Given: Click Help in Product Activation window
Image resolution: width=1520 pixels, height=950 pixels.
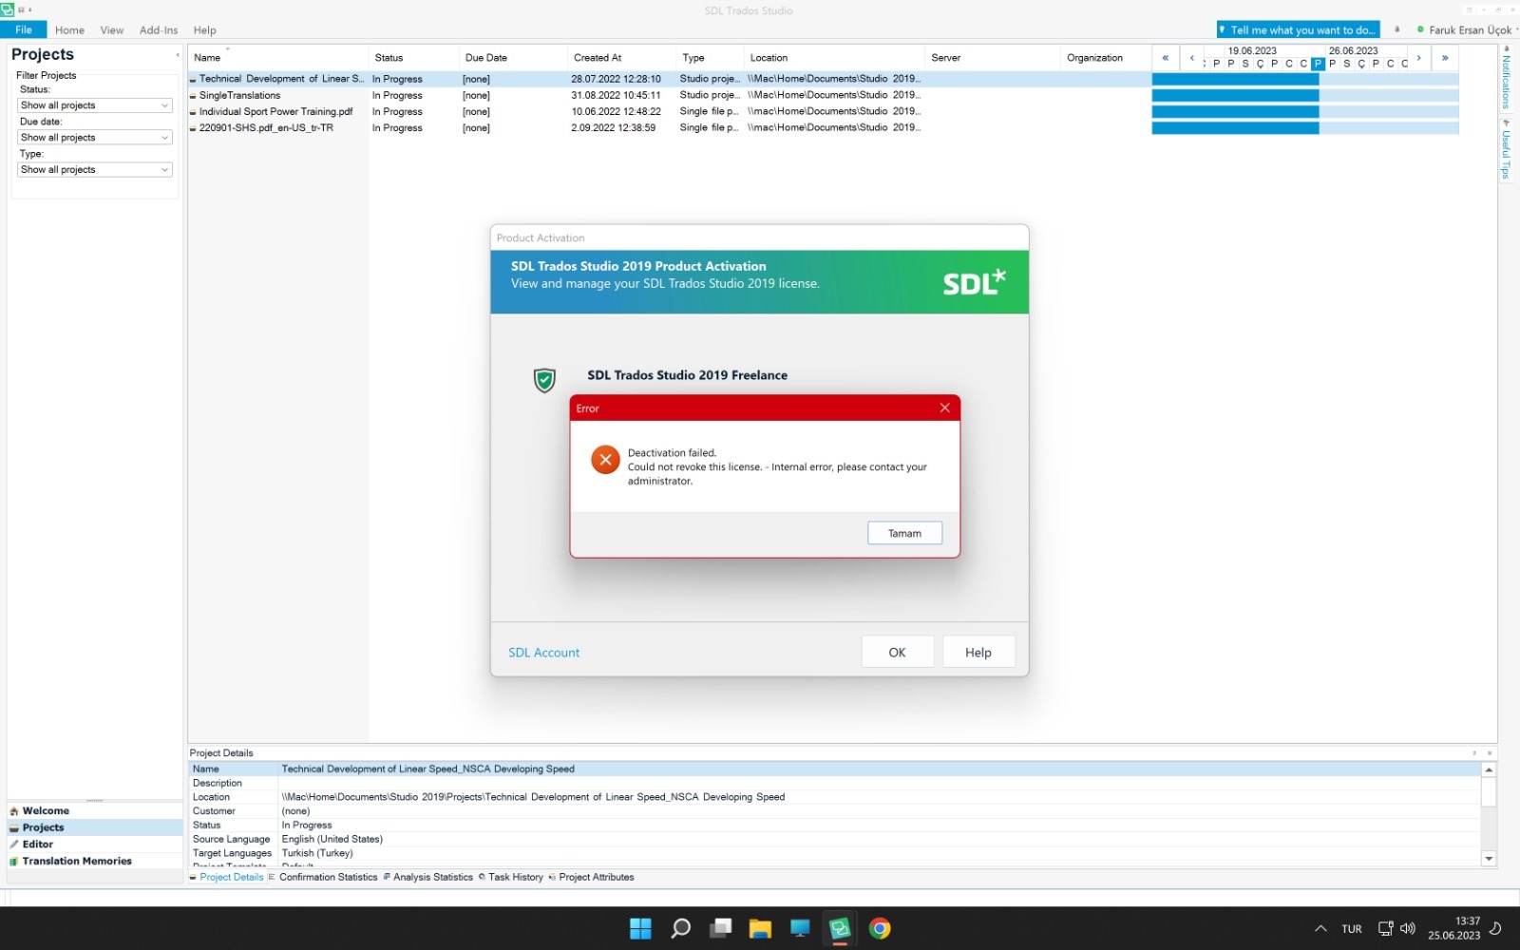Looking at the screenshot, I should point(978,652).
